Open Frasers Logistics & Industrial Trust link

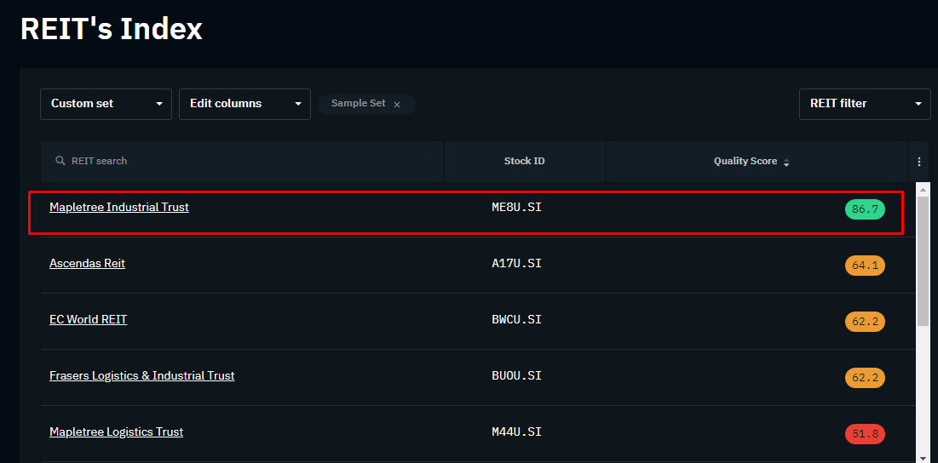[x=141, y=376]
